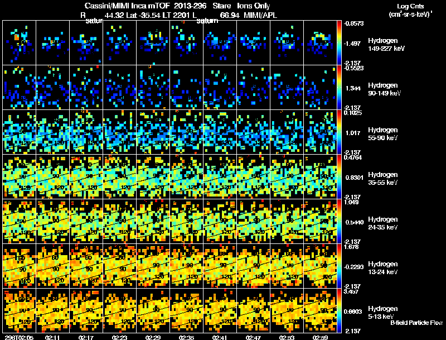The image size is (446, 340).
Task: Click the 'Hydrogen 24-35 keV' row label
Action: tap(383, 223)
